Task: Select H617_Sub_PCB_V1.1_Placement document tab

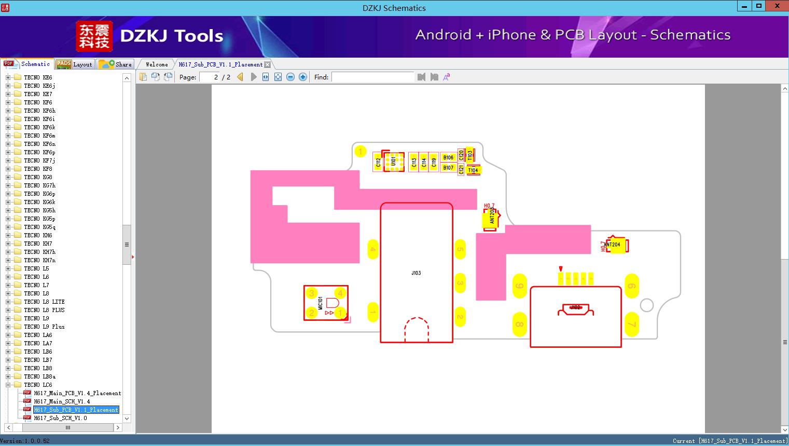Action: 220,64
